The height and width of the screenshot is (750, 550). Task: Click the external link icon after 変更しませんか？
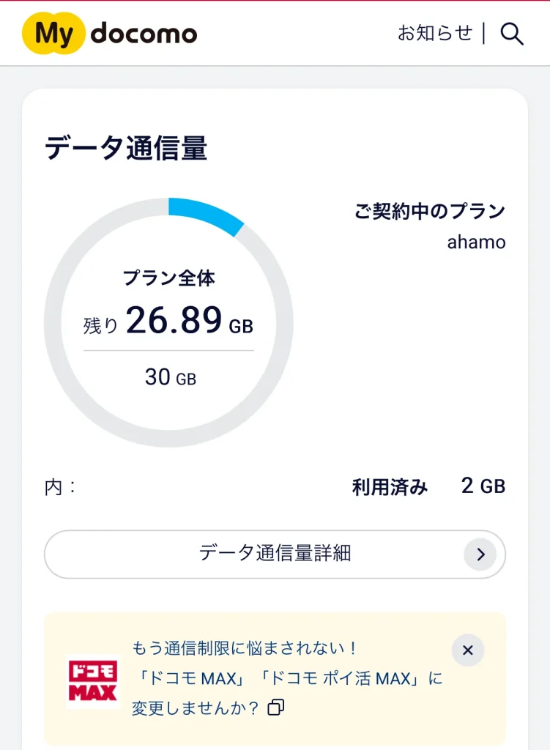[276, 708]
